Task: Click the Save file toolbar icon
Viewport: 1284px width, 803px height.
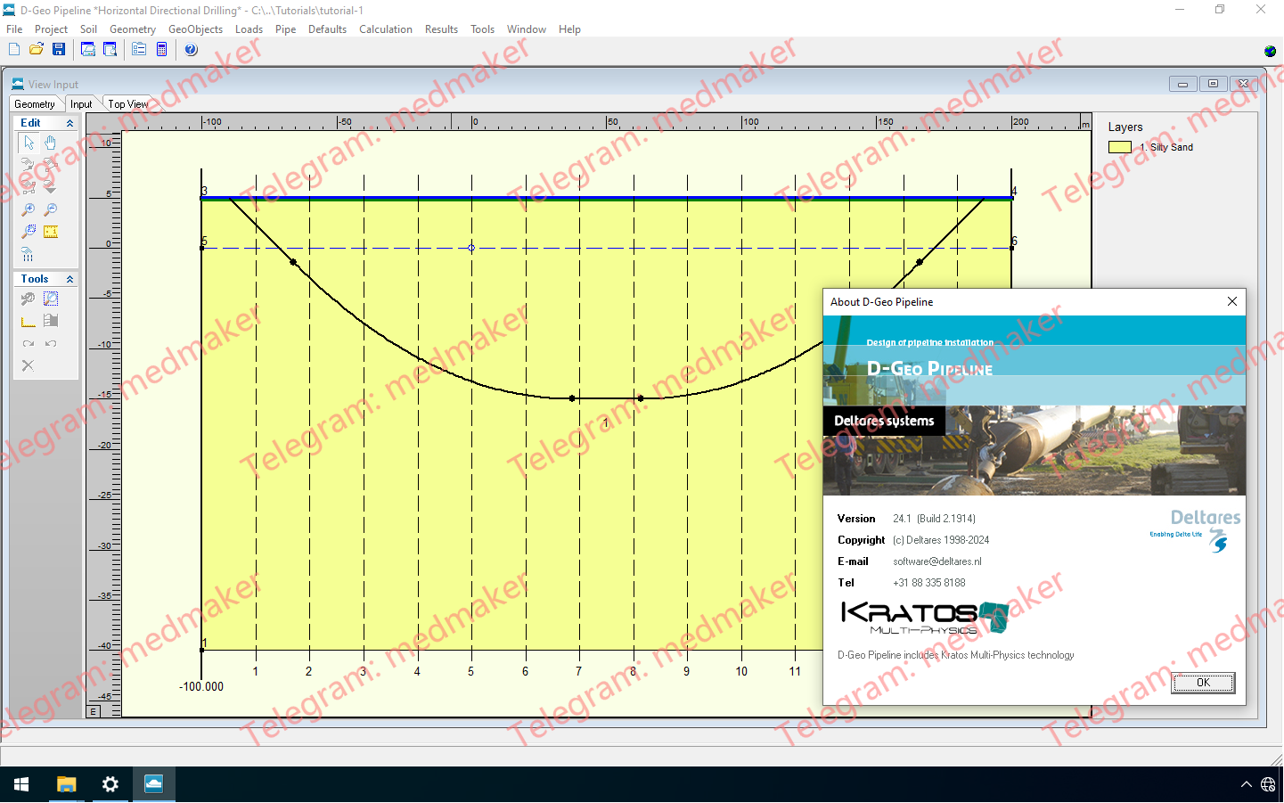Action: (59, 50)
